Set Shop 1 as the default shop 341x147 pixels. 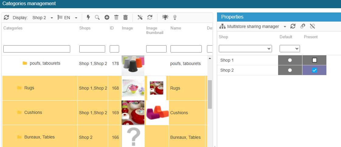click(x=290, y=60)
